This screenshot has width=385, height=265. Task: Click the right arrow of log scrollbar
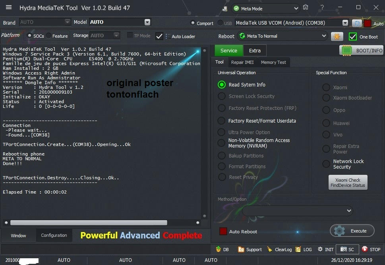197,223
